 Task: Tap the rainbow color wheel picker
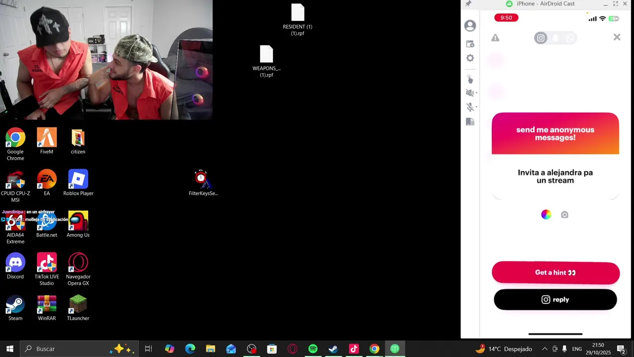coord(546,214)
